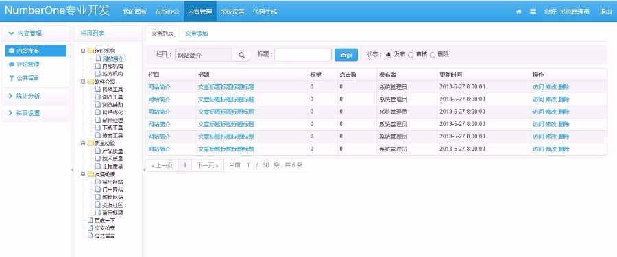Click the folder icon of 软件介绍
This screenshot has width=617, height=257.
click(90, 82)
